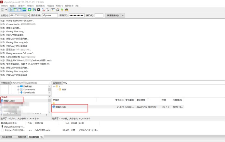Reconnect to the last server icon
The width and height of the screenshot is (225, 142).
point(48,10)
